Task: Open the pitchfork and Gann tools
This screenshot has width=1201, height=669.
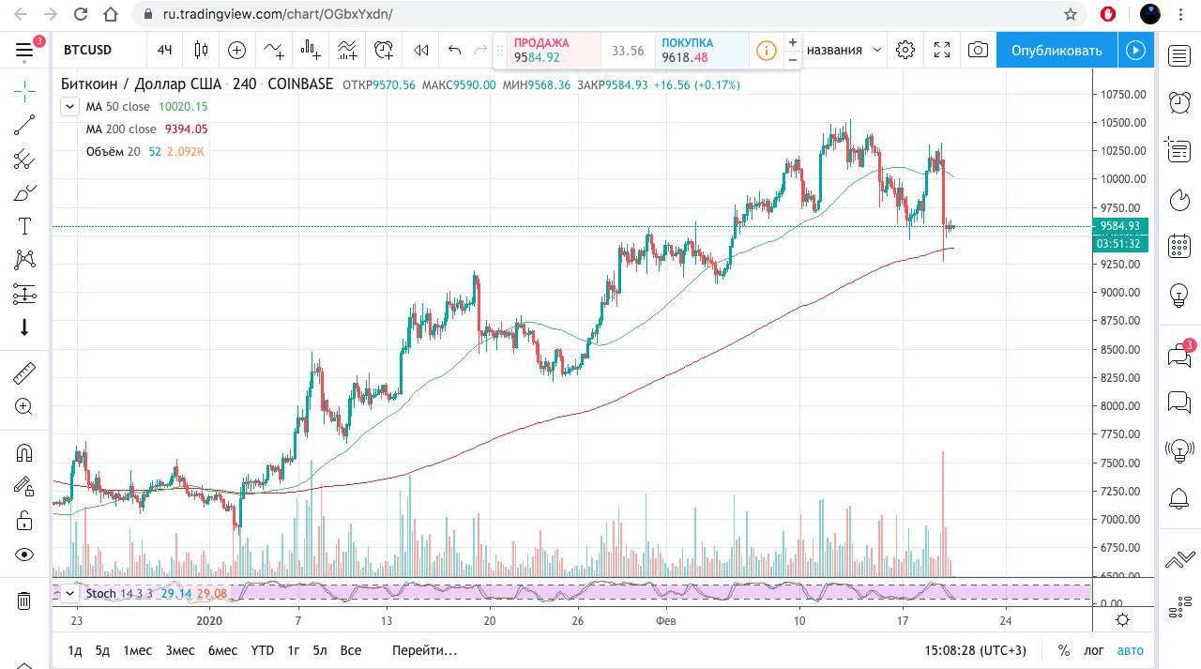Action: (24, 159)
